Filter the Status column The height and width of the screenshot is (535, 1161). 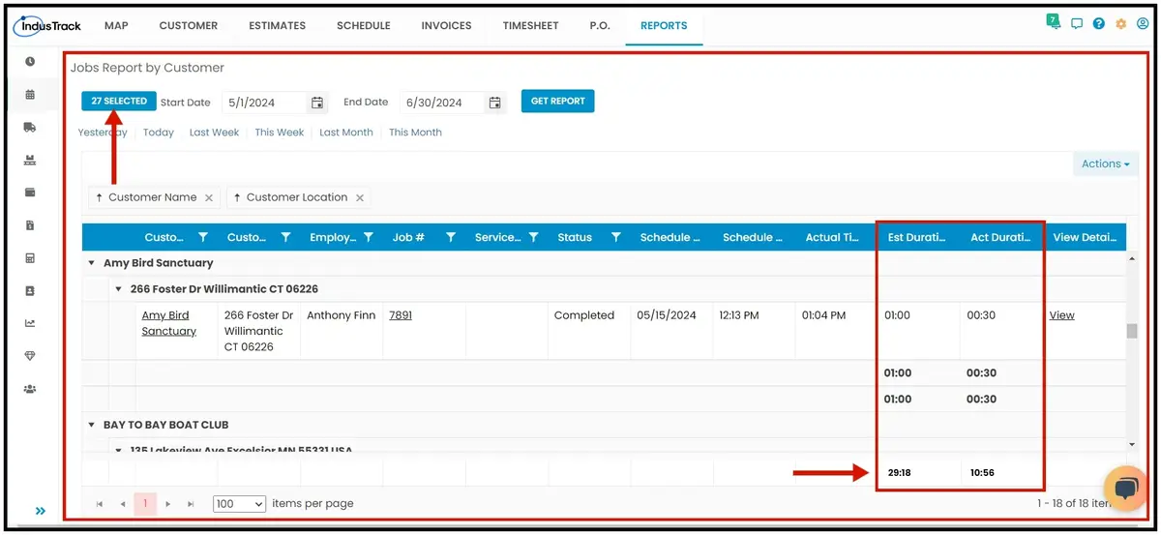(x=615, y=237)
